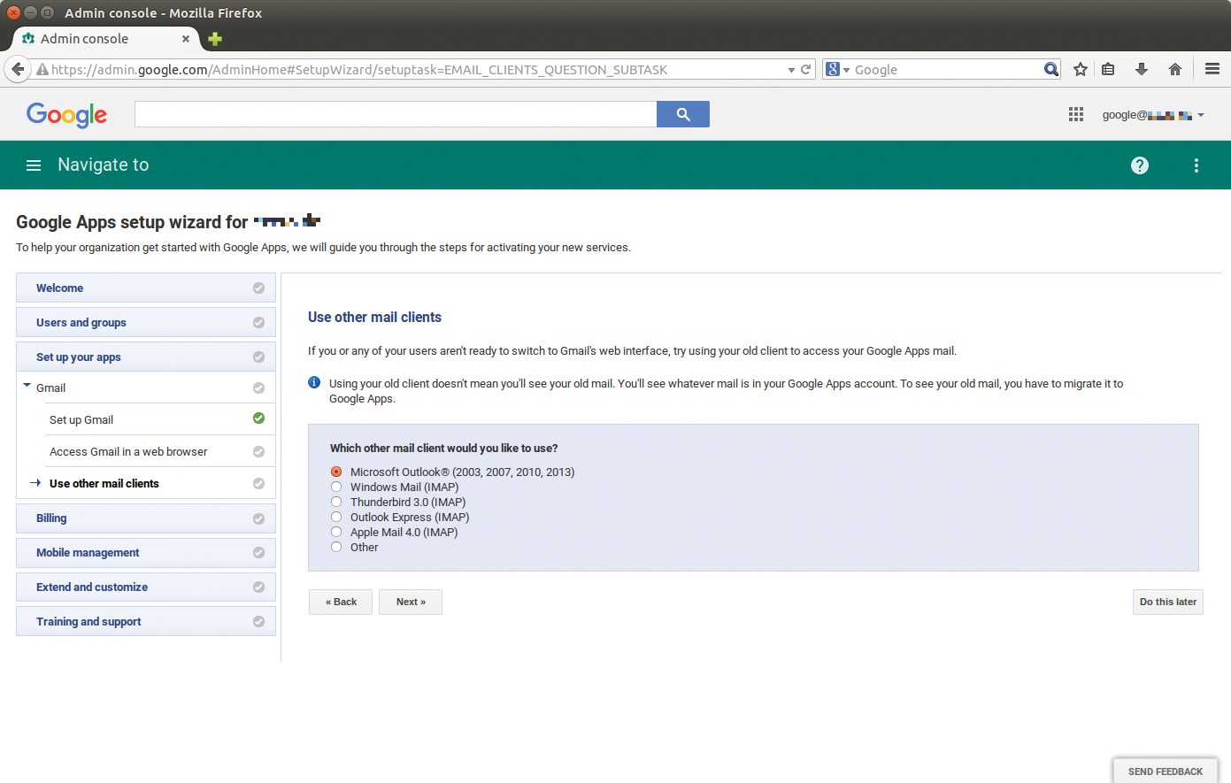Switch to the Admin console browser tab
This screenshot has width=1231, height=783.
coord(104,39)
